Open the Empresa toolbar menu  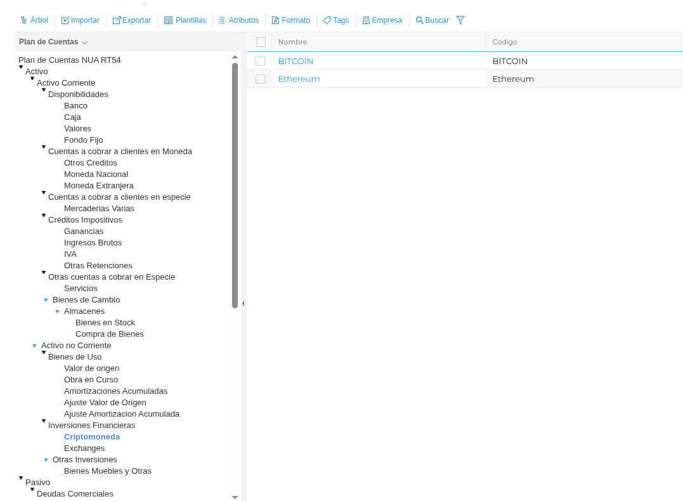(382, 20)
